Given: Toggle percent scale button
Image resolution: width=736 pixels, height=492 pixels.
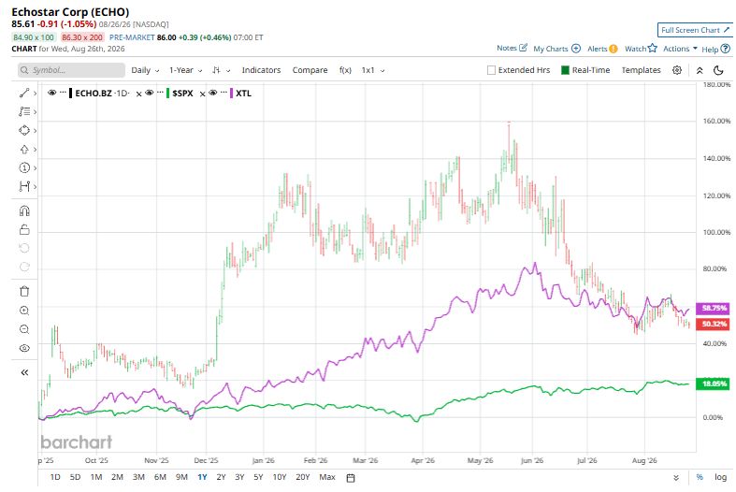Looking at the screenshot, I should [700, 477].
